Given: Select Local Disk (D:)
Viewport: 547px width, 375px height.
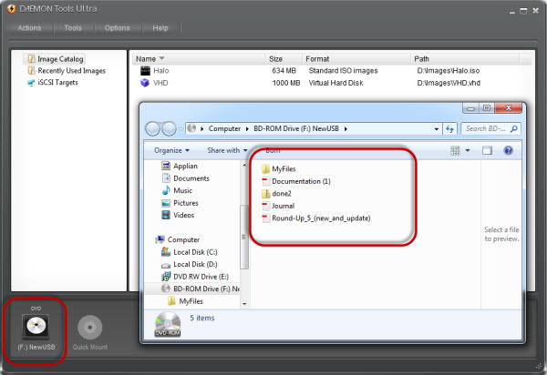Looking at the screenshot, I should pos(190,264).
